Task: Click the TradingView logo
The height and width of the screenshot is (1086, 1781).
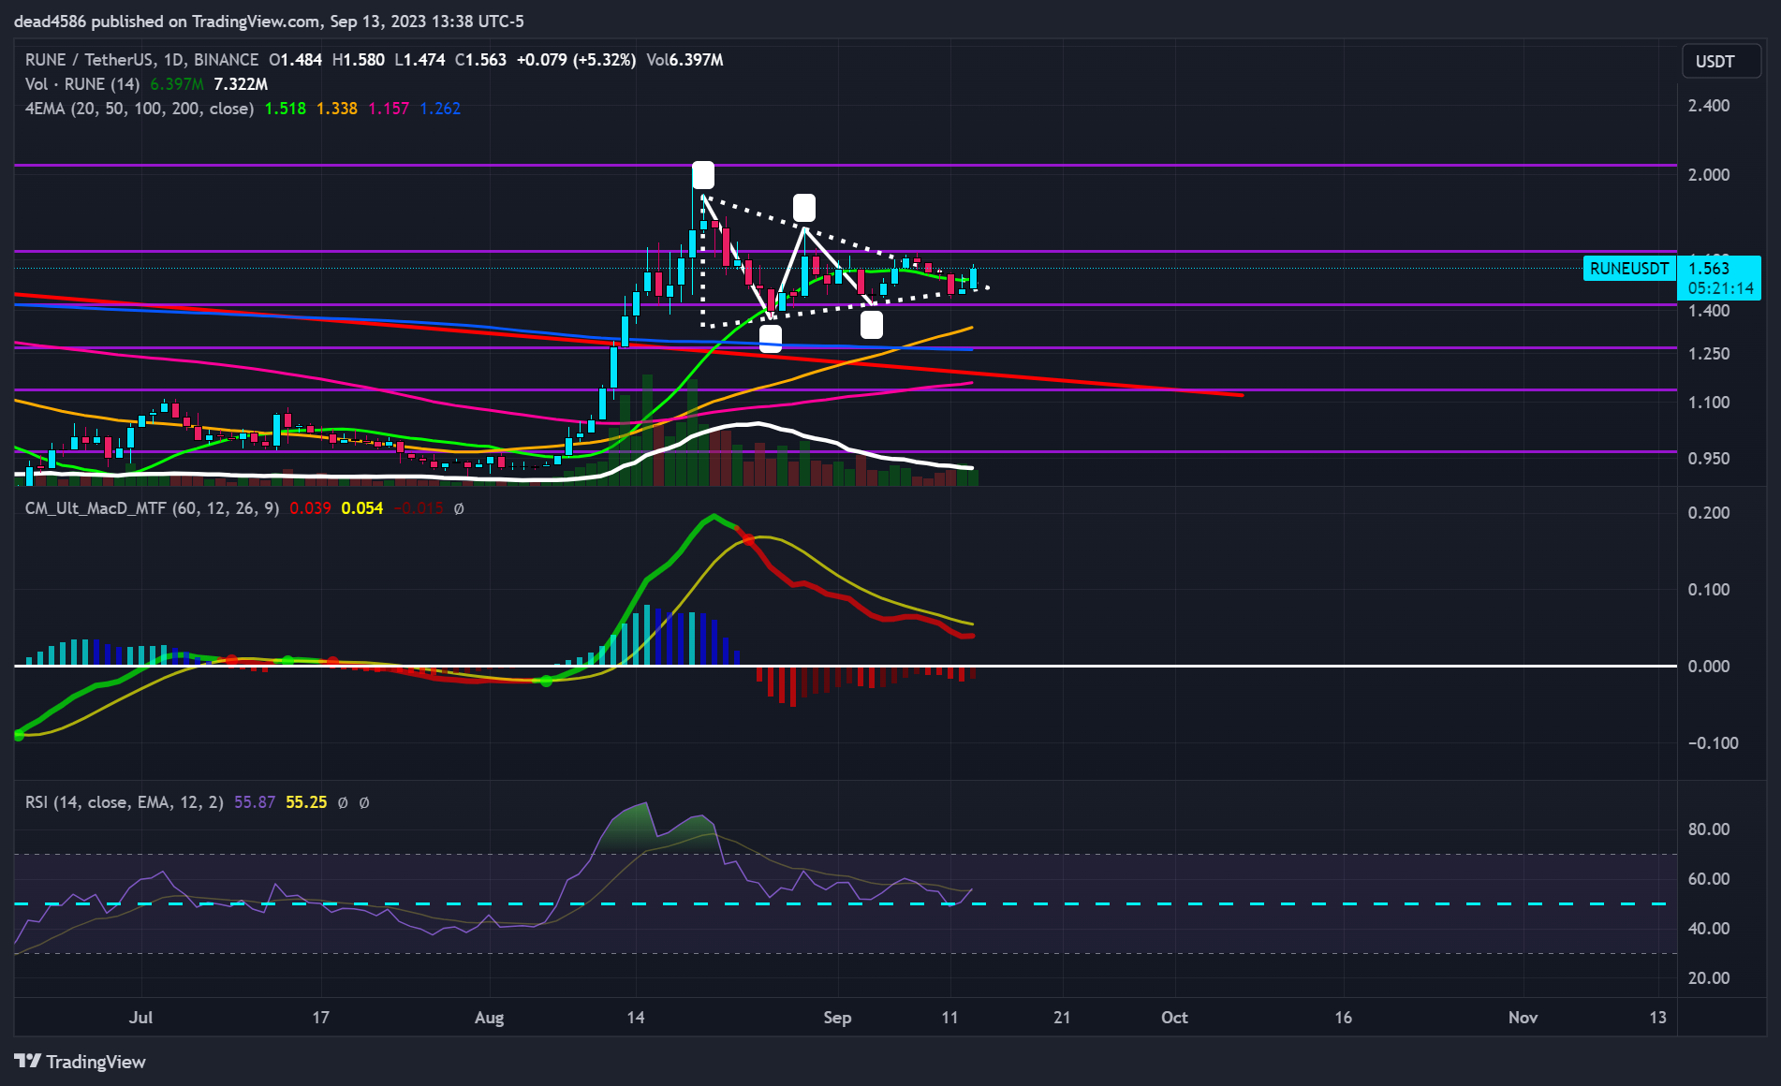Action: pyautogui.click(x=81, y=1062)
